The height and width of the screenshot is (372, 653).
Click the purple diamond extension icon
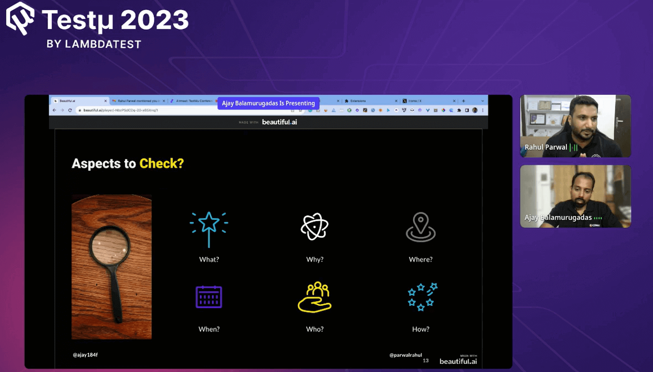click(357, 110)
